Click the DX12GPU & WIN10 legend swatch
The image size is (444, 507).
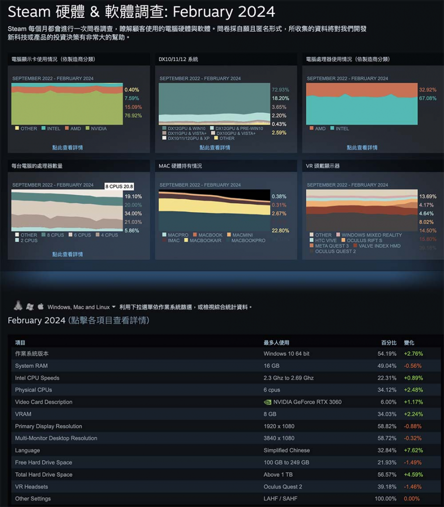(164, 128)
